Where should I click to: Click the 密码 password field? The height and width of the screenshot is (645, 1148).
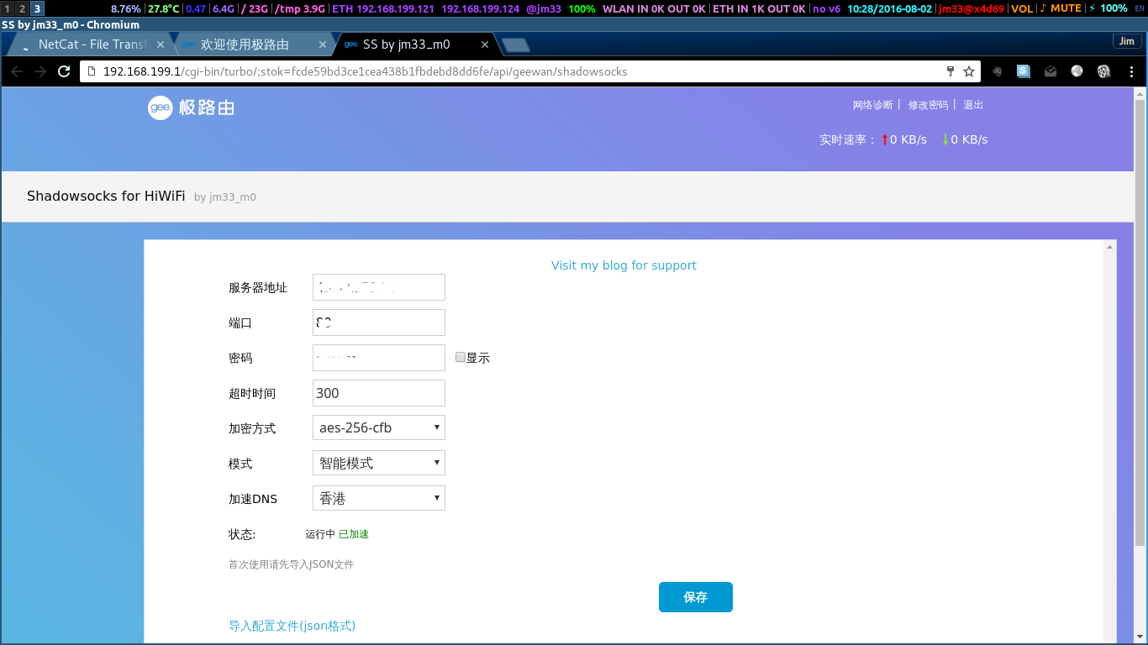pyautogui.click(x=379, y=357)
